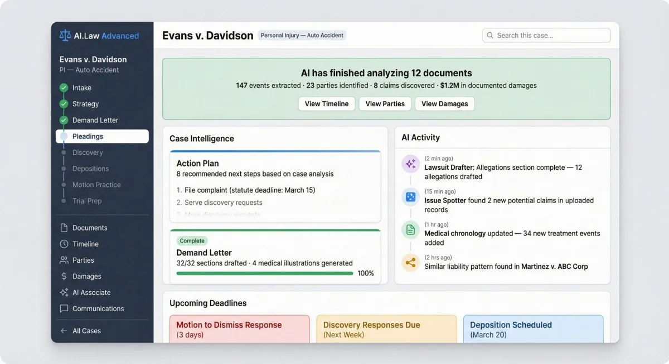
Task: Click the '(1 hr ago)' timestamp
Action: [437, 225]
